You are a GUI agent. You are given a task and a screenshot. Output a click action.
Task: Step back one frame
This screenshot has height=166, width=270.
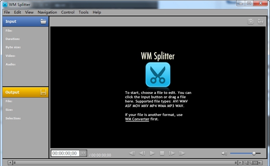[142, 153]
